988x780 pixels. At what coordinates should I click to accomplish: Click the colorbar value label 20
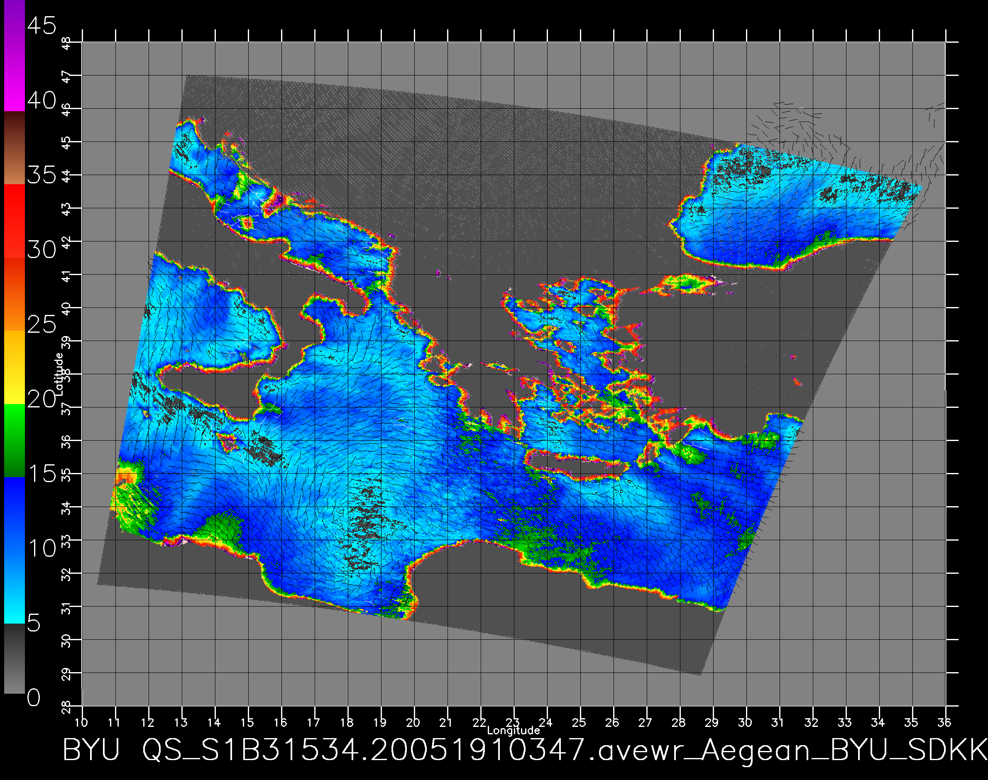(42, 399)
